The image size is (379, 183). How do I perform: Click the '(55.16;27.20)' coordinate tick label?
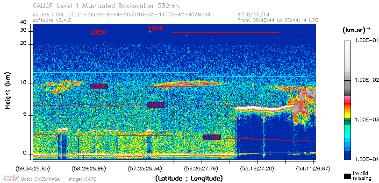point(257,168)
